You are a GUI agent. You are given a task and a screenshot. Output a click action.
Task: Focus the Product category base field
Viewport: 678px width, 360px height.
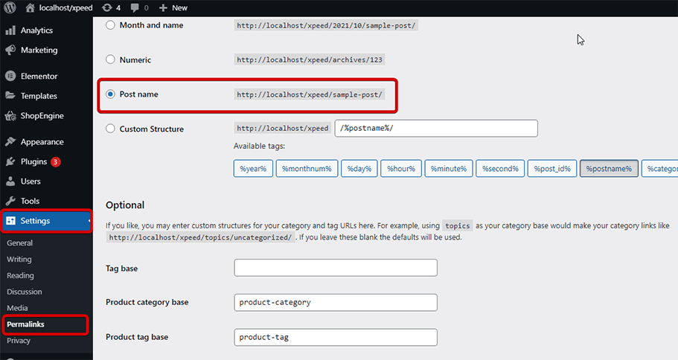pyautogui.click(x=335, y=302)
